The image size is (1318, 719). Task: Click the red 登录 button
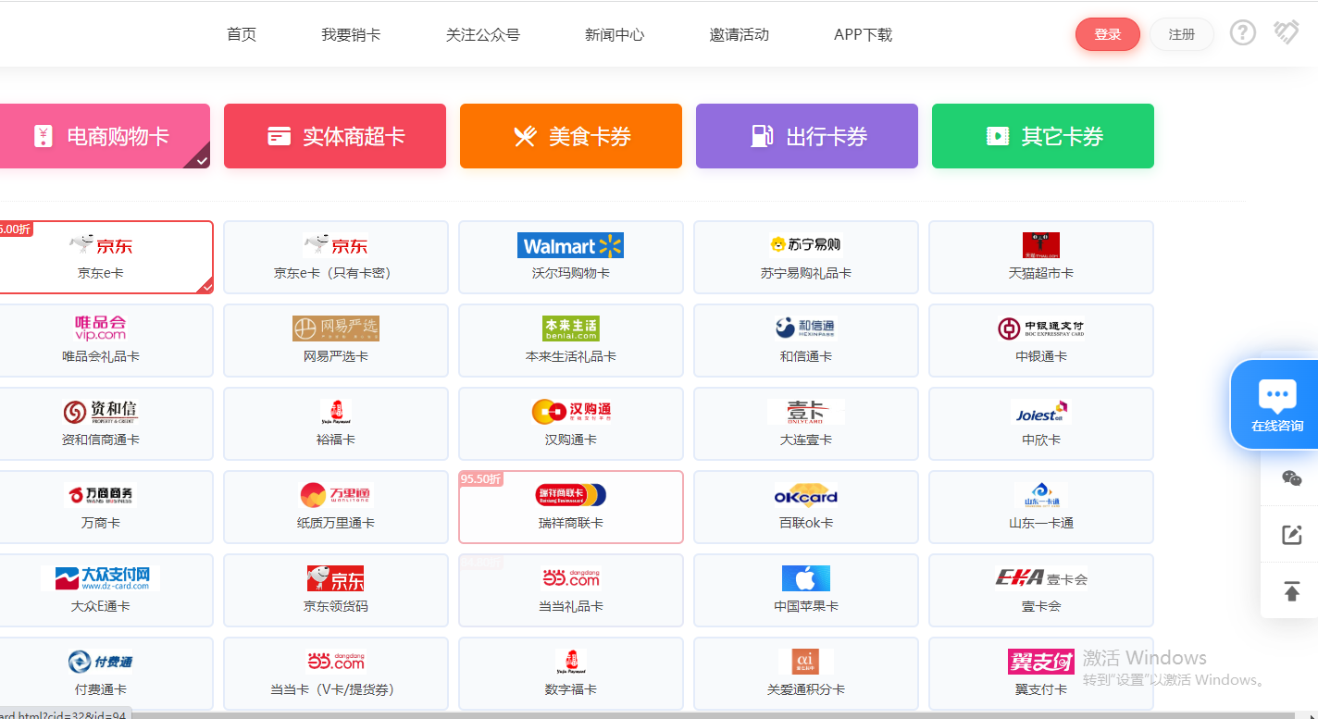(x=1107, y=34)
